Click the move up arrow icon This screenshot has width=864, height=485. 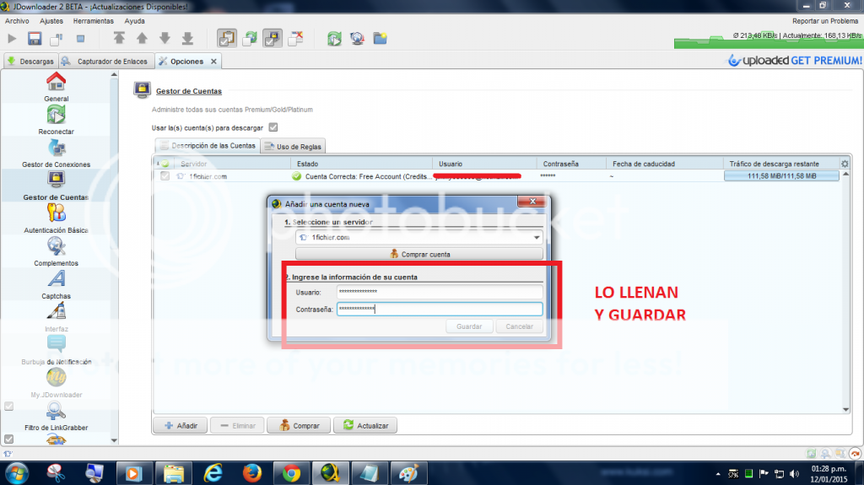coord(142,38)
